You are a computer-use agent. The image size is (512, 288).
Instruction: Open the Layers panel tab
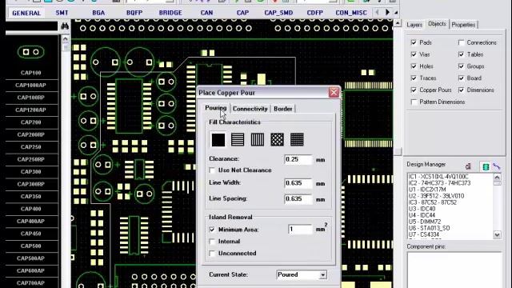tap(414, 25)
